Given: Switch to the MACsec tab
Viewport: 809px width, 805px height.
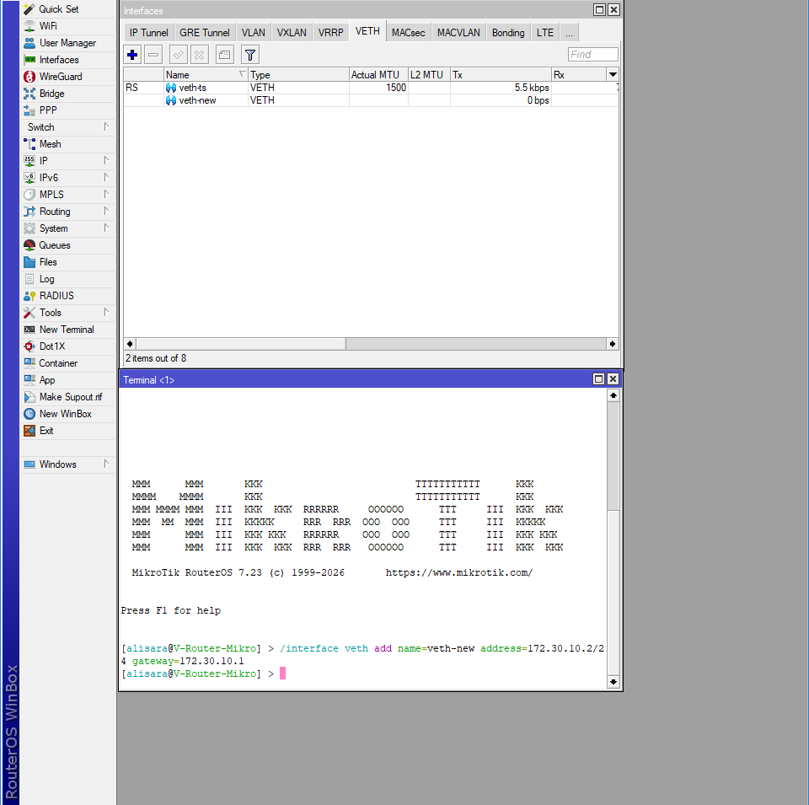Looking at the screenshot, I should 408,33.
